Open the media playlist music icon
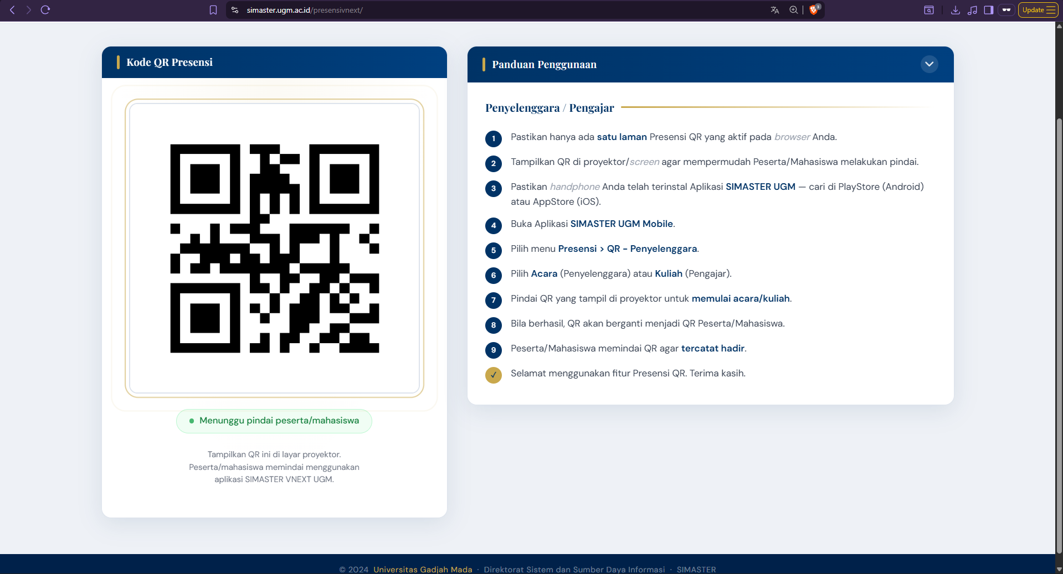The height and width of the screenshot is (574, 1063). [972, 10]
